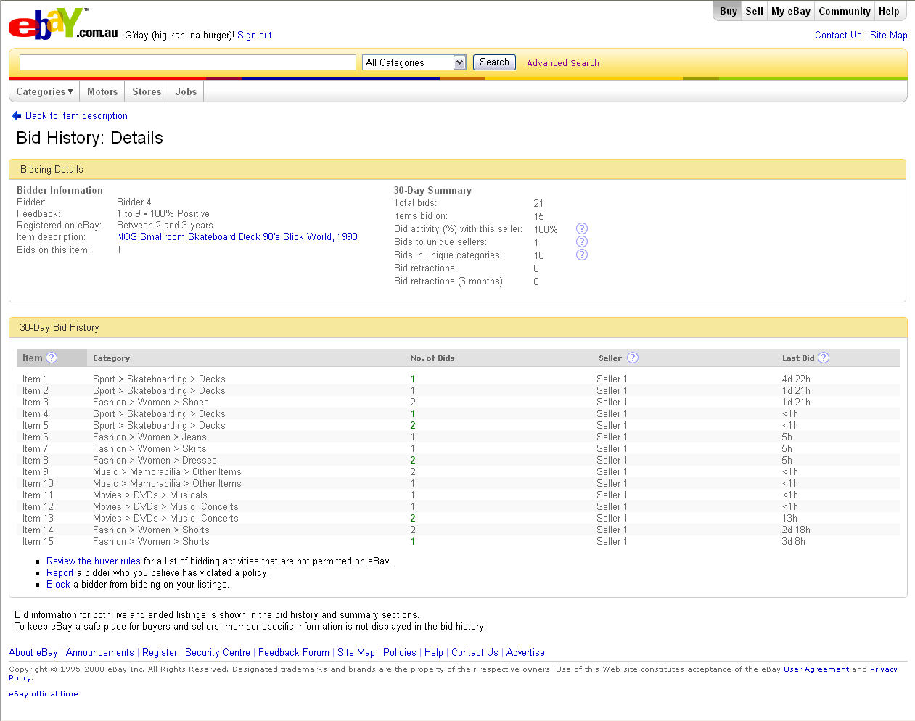The image size is (915, 721).
Task: Click Fashion > Women > Jeans category text
Action: (x=149, y=437)
